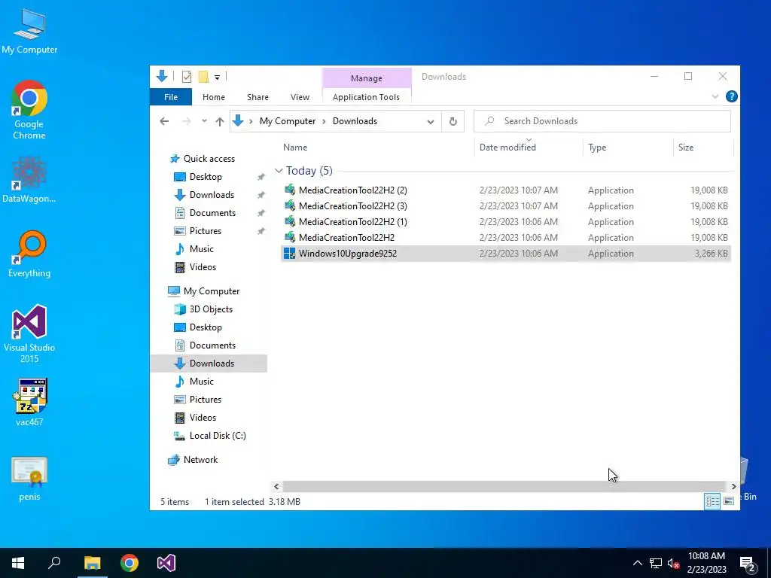The image size is (771, 578).
Task: Switch to the View ribbon tab
Action: point(300,97)
